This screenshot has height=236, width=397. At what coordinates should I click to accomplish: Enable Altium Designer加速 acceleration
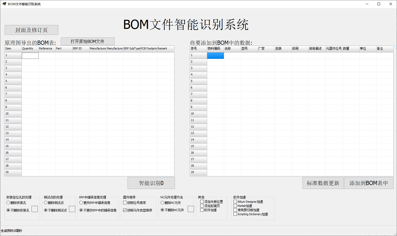235,201
